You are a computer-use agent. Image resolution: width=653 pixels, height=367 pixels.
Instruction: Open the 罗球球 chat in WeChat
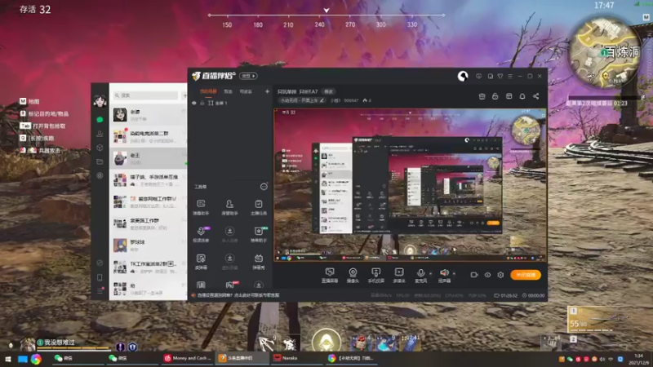(x=148, y=245)
